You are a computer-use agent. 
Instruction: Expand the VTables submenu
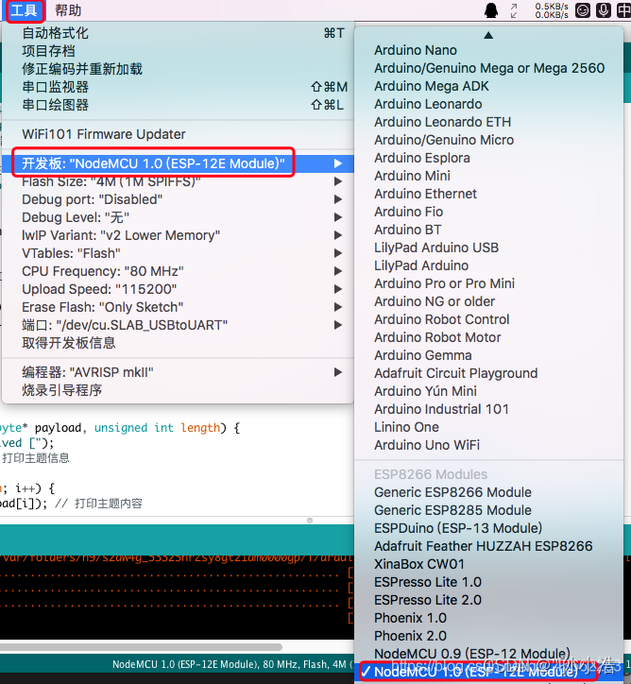(178, 253)
